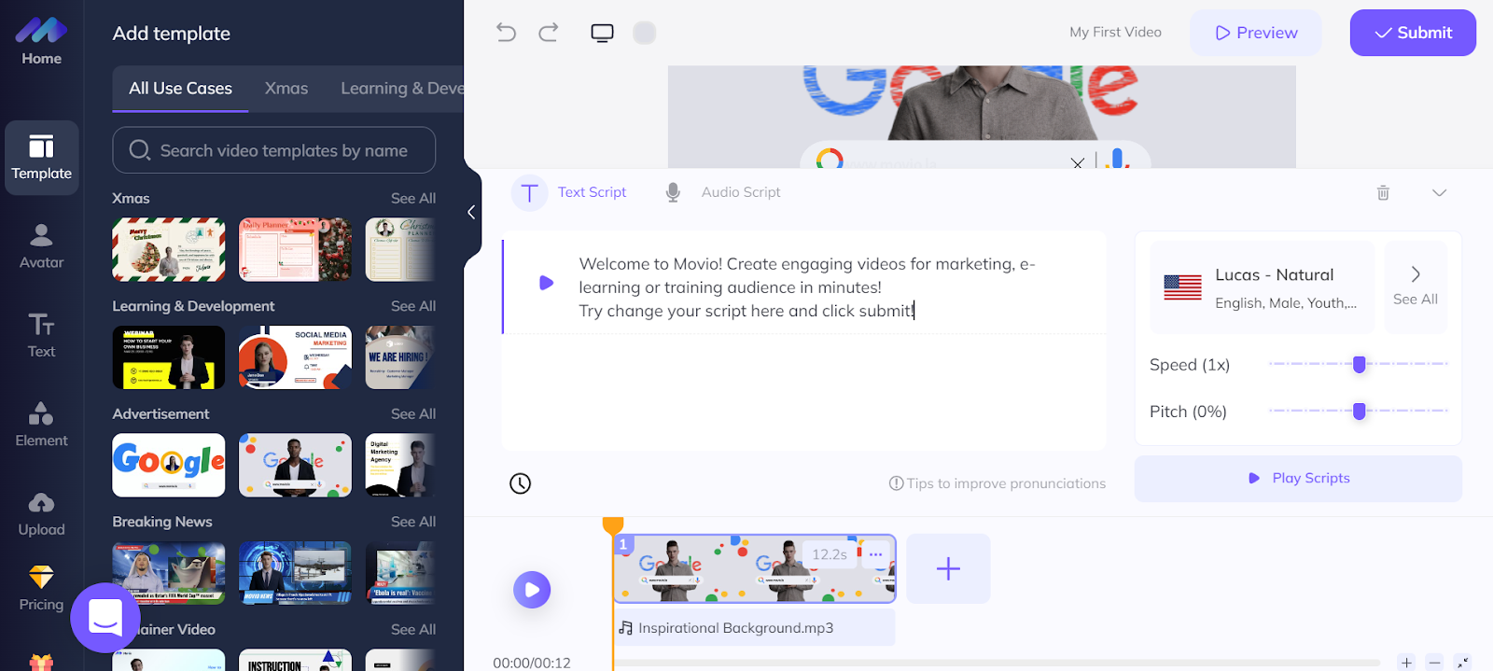Collapse the script panel chevron
The height and width of the screenshot is (671, 1493).
tap(1439, 192)
